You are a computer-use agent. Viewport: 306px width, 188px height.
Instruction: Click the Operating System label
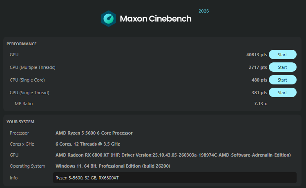27,166
